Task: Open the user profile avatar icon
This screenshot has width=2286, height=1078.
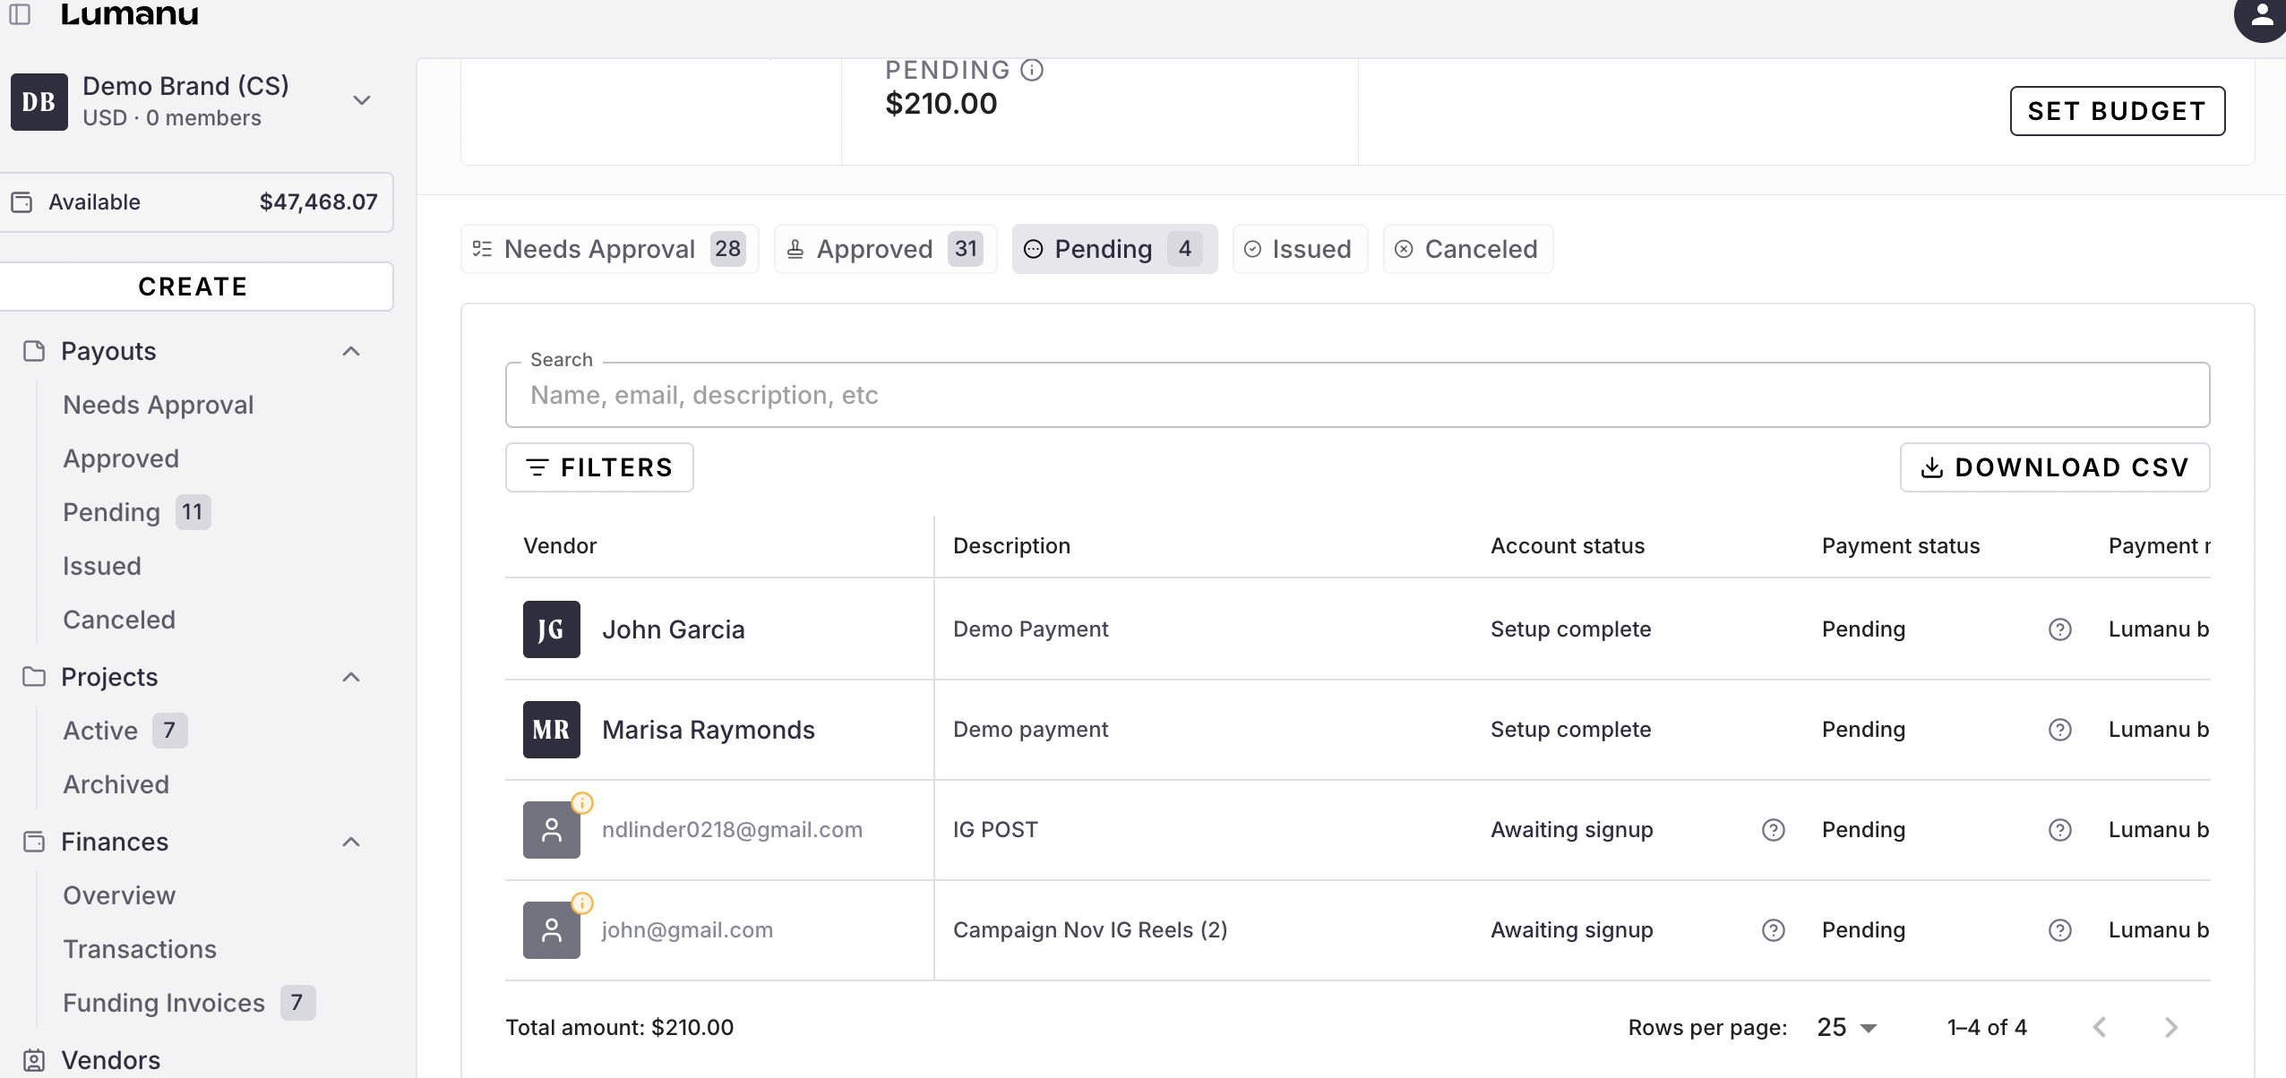Action: coord(2261,14)
